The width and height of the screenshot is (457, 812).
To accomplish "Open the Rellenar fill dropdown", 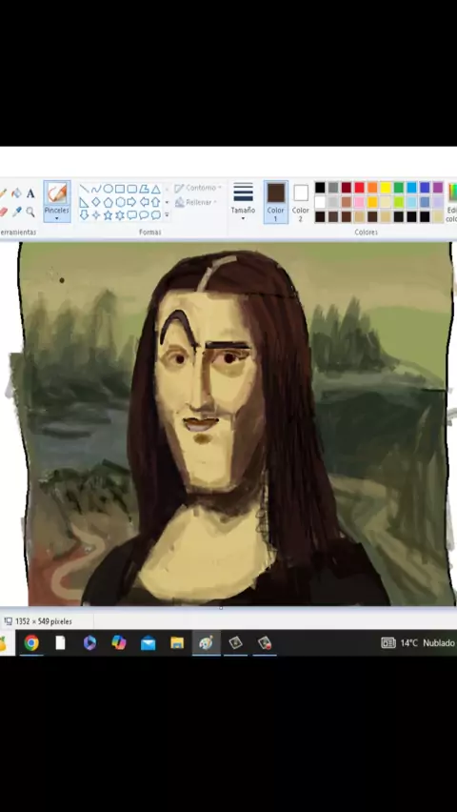I will pos(196,202).
